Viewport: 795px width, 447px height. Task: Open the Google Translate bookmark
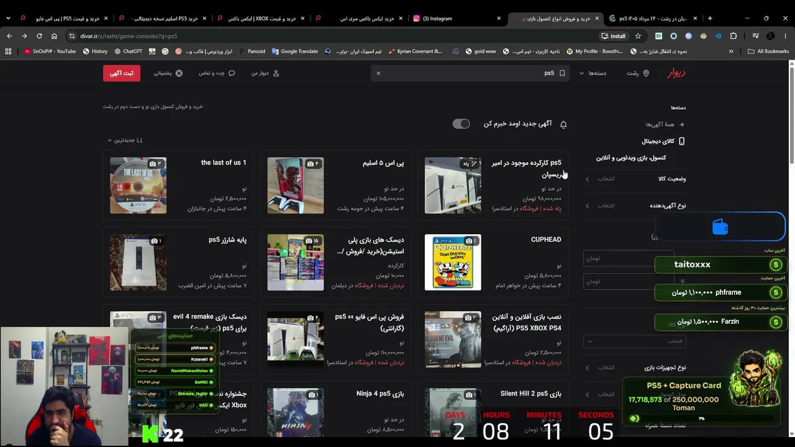point(294,52)
